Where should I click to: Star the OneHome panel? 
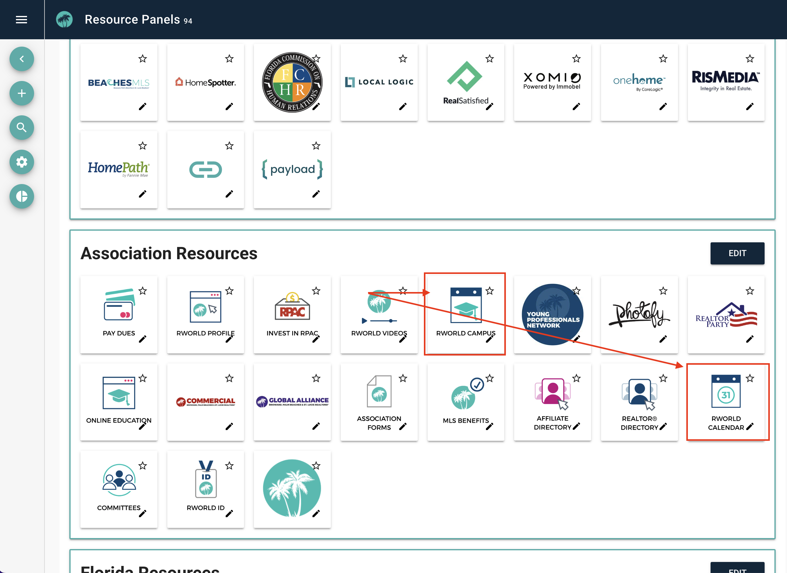pyautogui.click(x=663, y=59)
